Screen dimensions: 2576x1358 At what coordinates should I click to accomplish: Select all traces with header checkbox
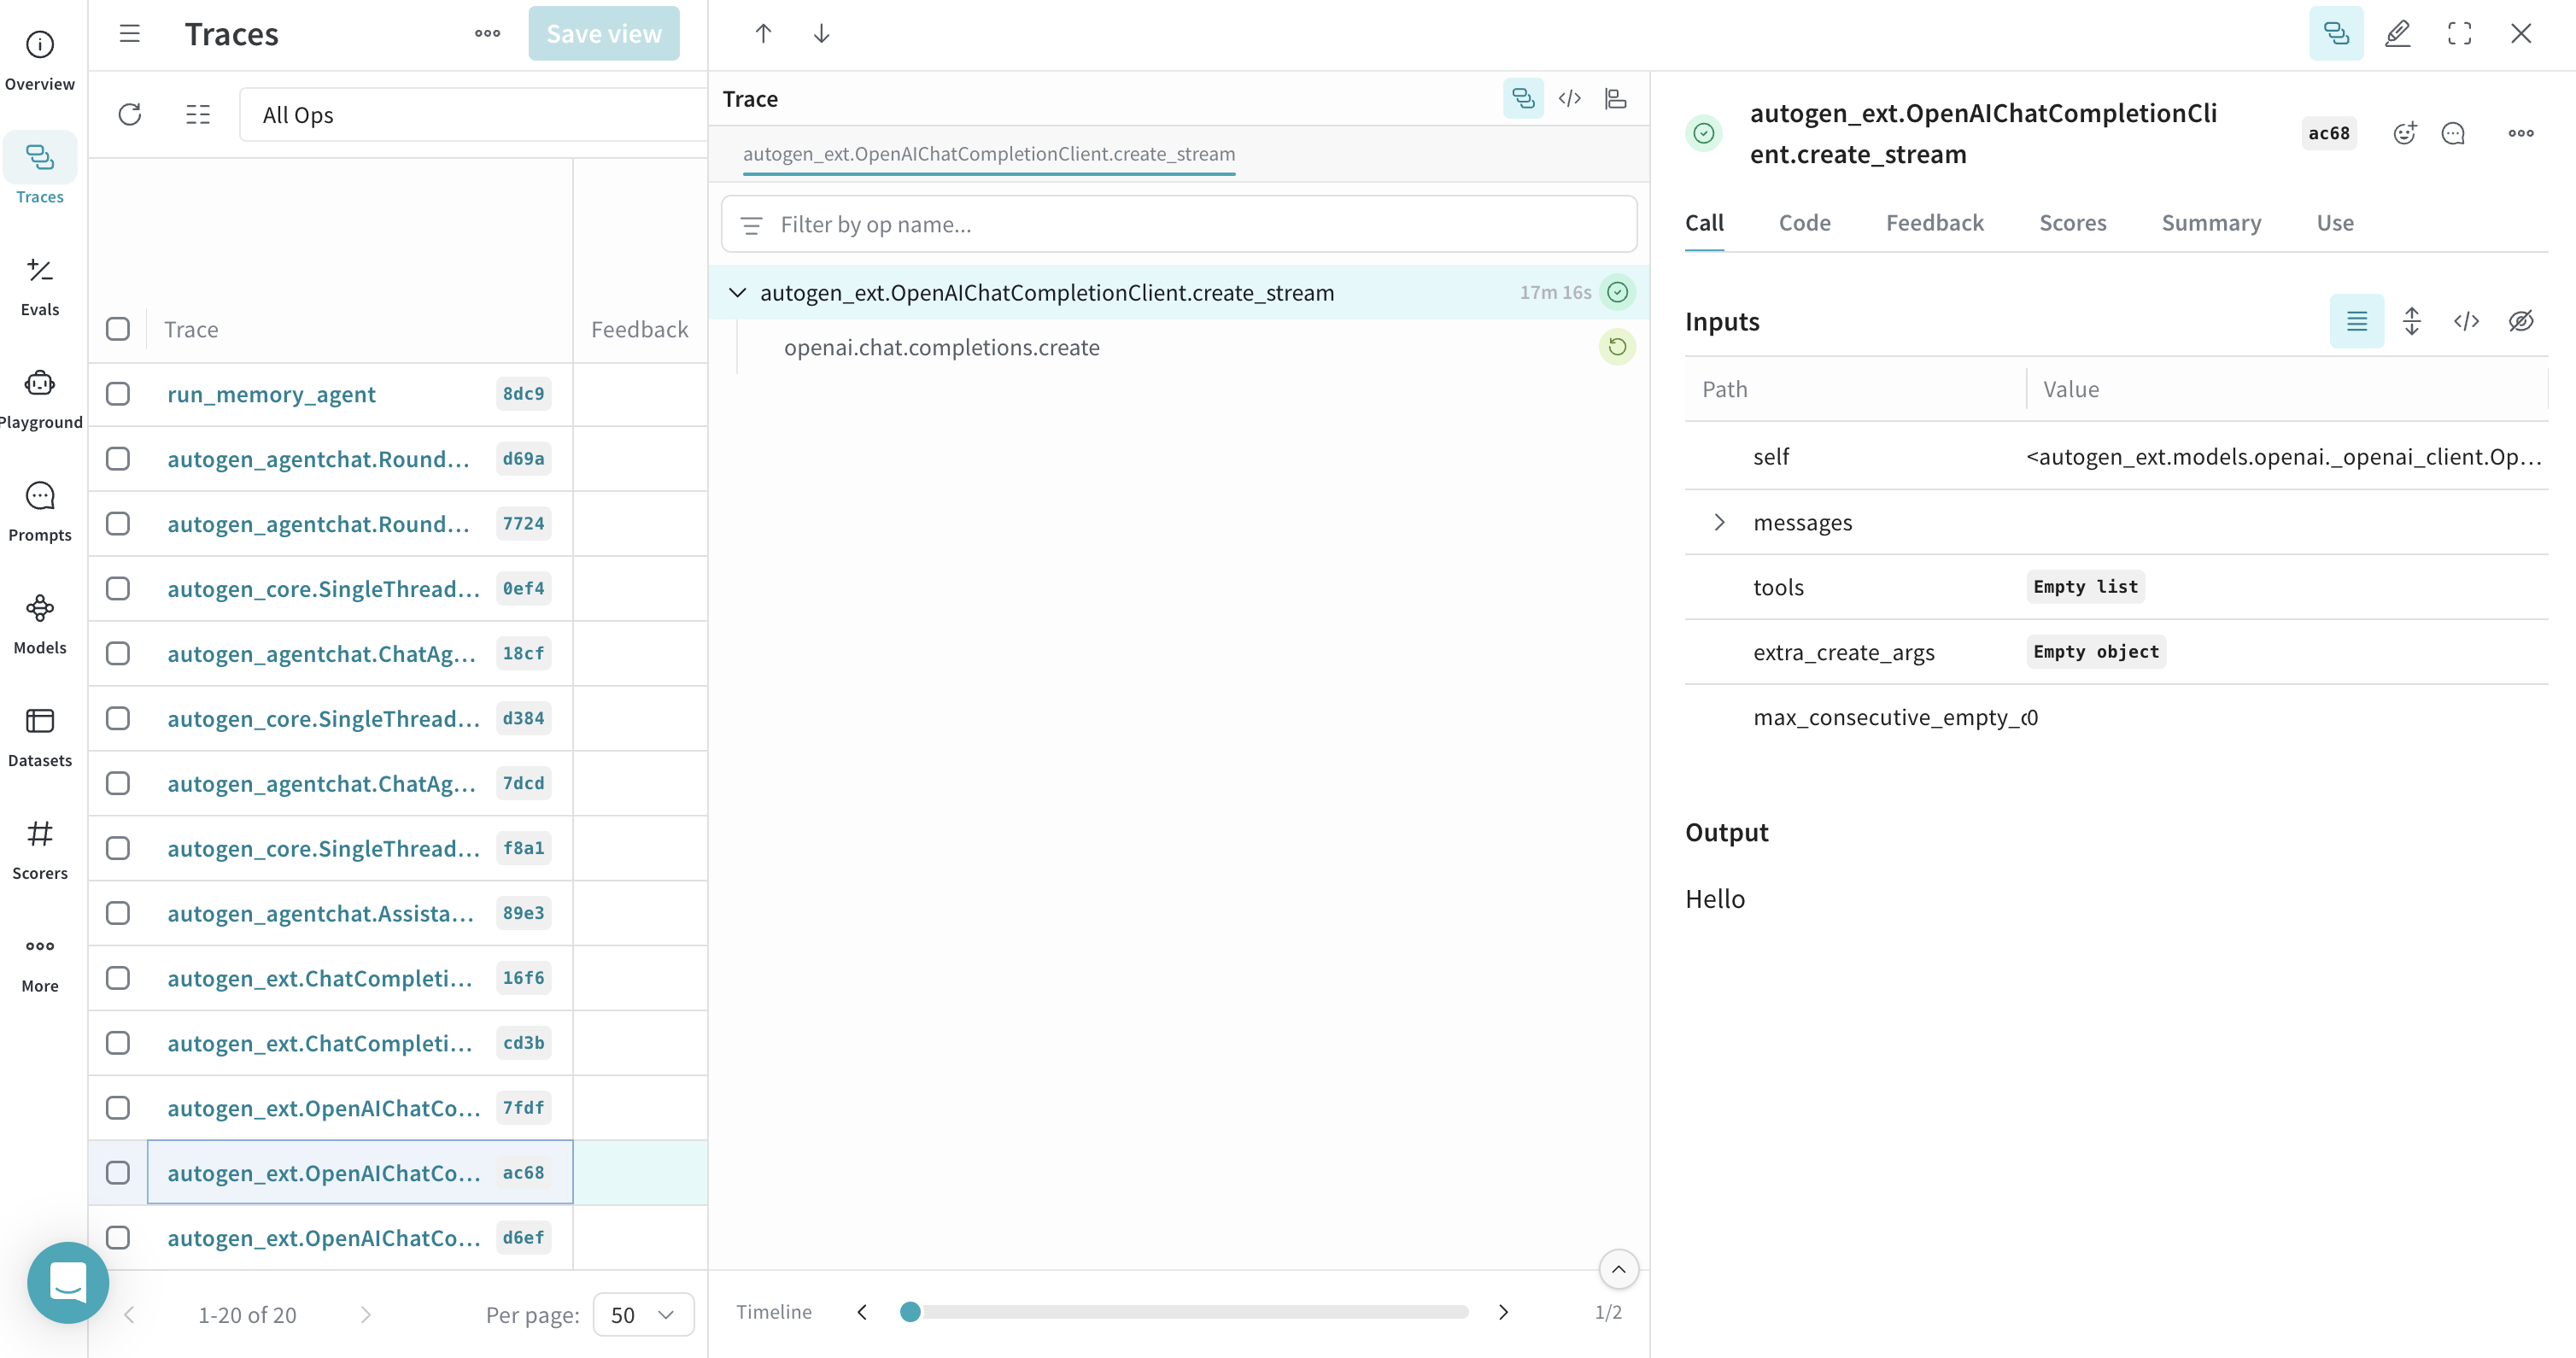pyautogui.click(x=118, y=329)
